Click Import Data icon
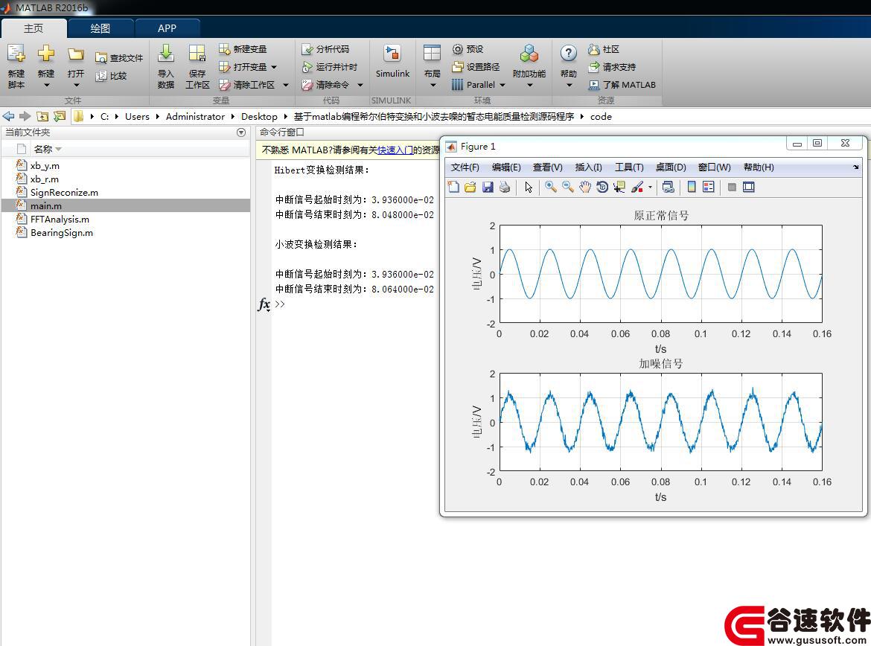Image resolution: width=871 pixels, height=646 pixels. click(x=165, y=54)
